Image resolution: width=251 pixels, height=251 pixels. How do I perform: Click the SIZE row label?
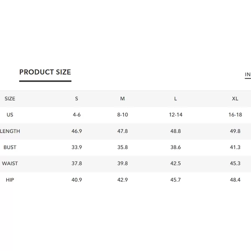(x=10, y=99)
